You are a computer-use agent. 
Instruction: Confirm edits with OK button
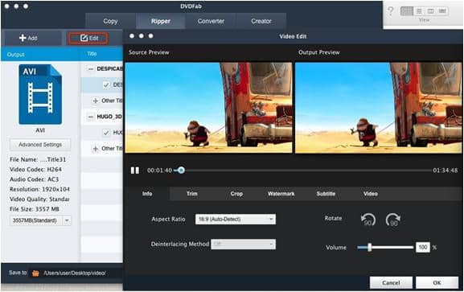pyautogui.click(x=437, y=283)
